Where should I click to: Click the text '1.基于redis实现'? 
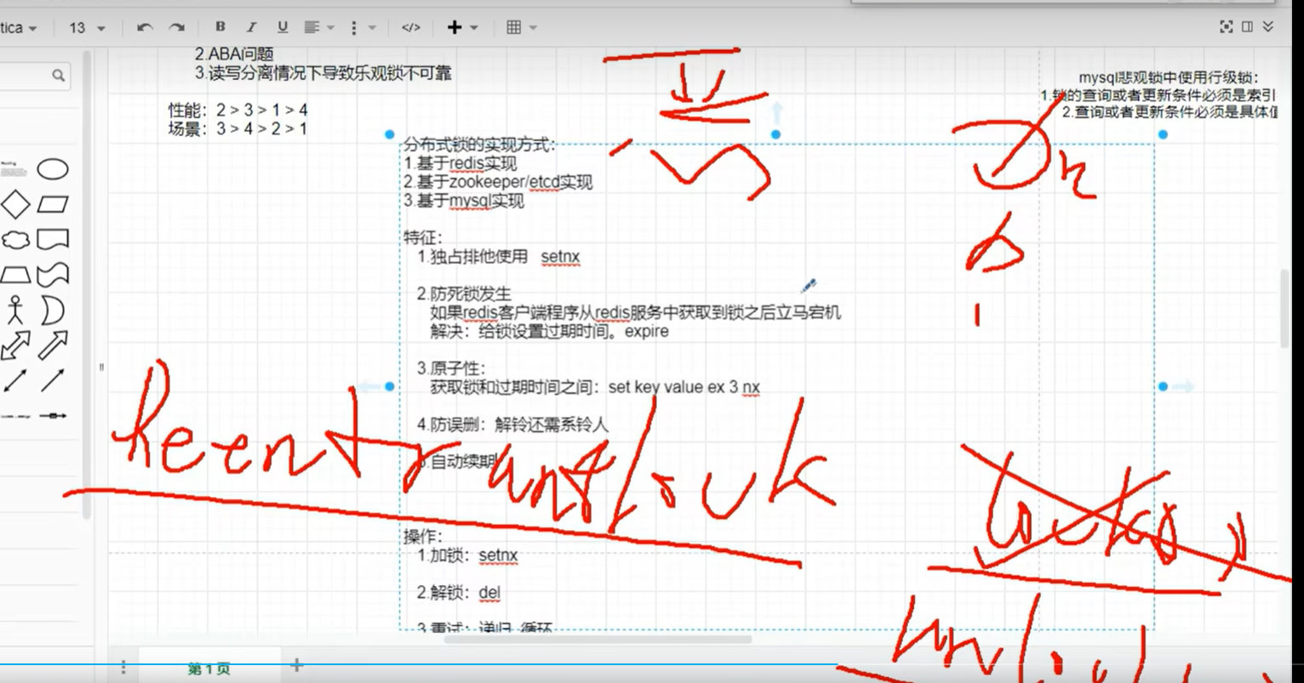pos(460,163)
